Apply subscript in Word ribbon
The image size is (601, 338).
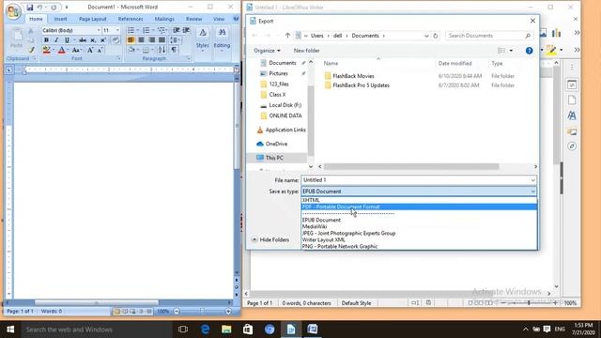(93, 40)
